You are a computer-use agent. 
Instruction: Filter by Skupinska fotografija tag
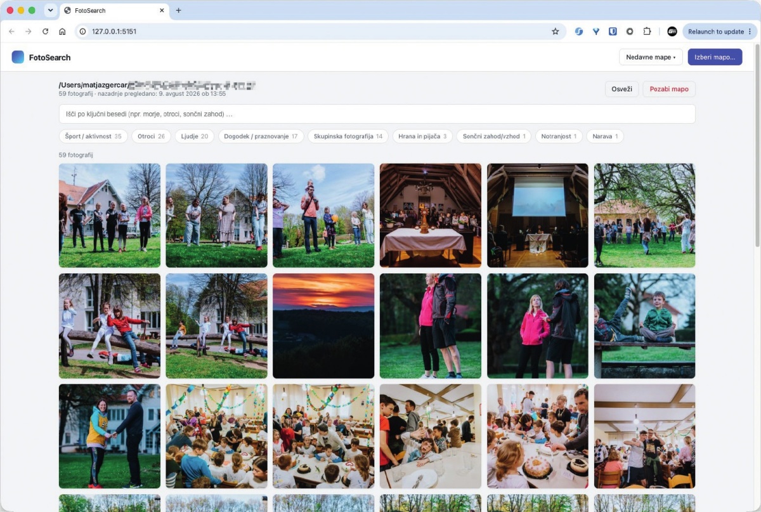coord(348,136)
